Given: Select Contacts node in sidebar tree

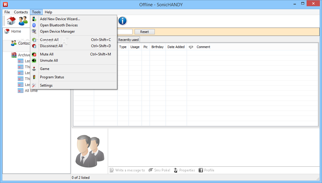Looking at the screenshot, I should coord(24,43).
